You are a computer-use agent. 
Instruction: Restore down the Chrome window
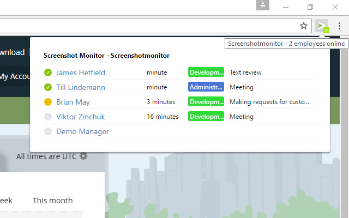pyautogui.click(x=310, y=7)
